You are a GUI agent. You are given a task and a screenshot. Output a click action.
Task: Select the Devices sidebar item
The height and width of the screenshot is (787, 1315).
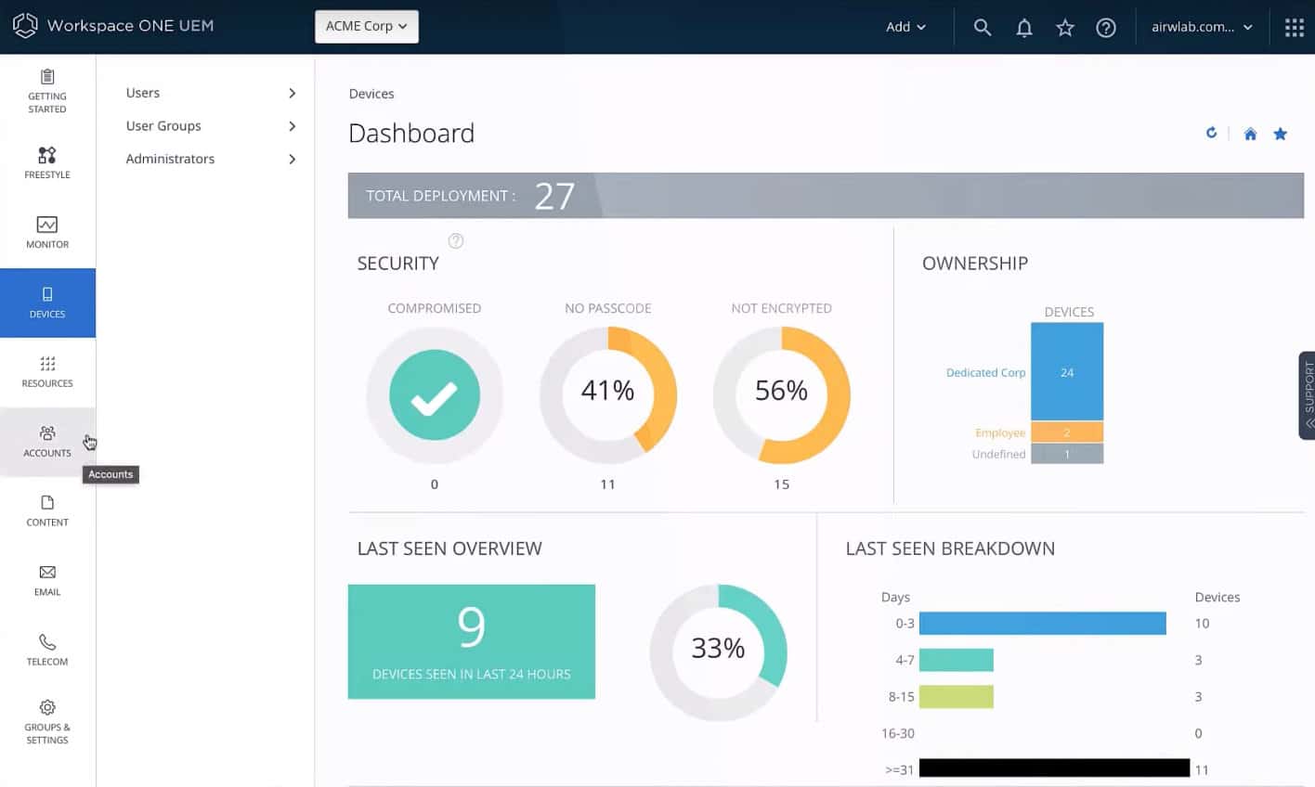47,303
